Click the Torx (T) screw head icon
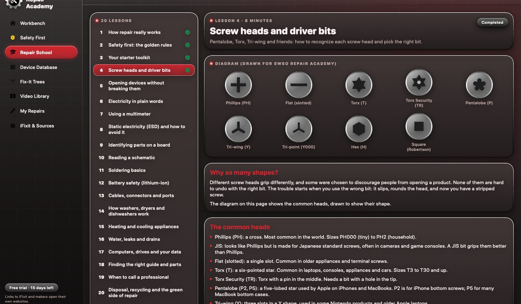 359,85
